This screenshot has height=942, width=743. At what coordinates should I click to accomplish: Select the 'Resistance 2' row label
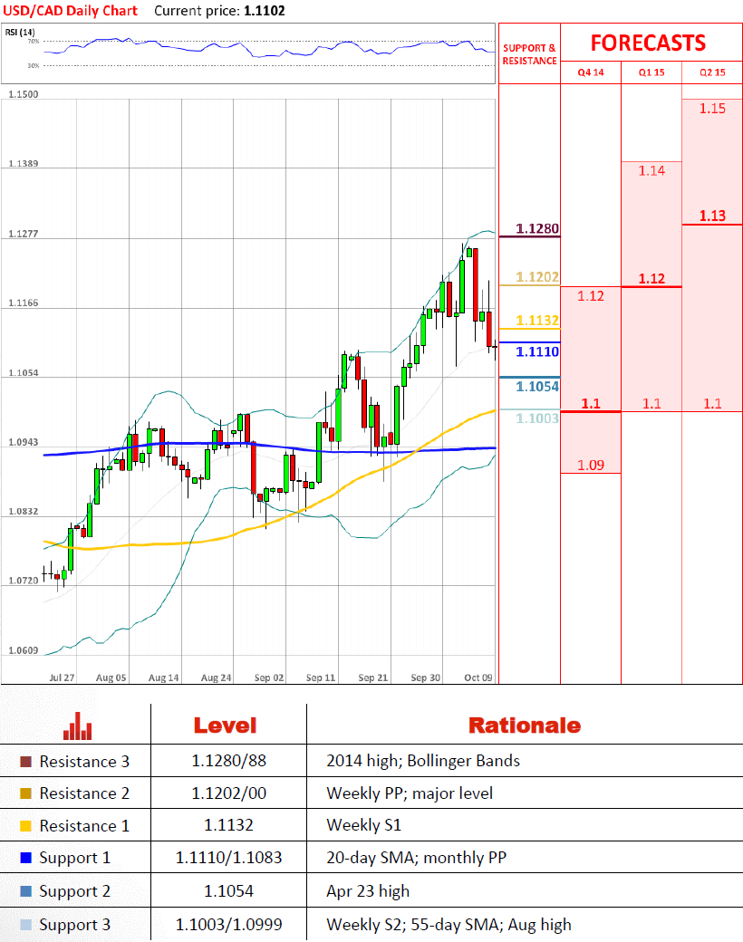point(84,793)
